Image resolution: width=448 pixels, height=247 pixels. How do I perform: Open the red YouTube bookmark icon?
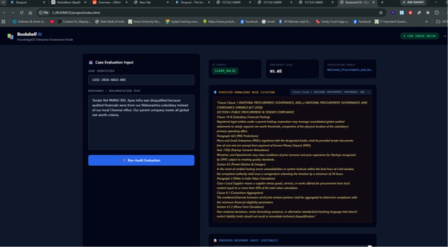coord(52,22)
